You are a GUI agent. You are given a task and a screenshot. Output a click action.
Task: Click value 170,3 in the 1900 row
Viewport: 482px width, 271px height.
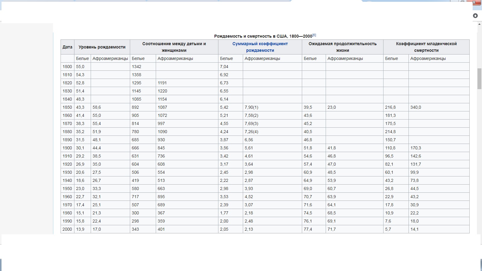click(416, 148)
